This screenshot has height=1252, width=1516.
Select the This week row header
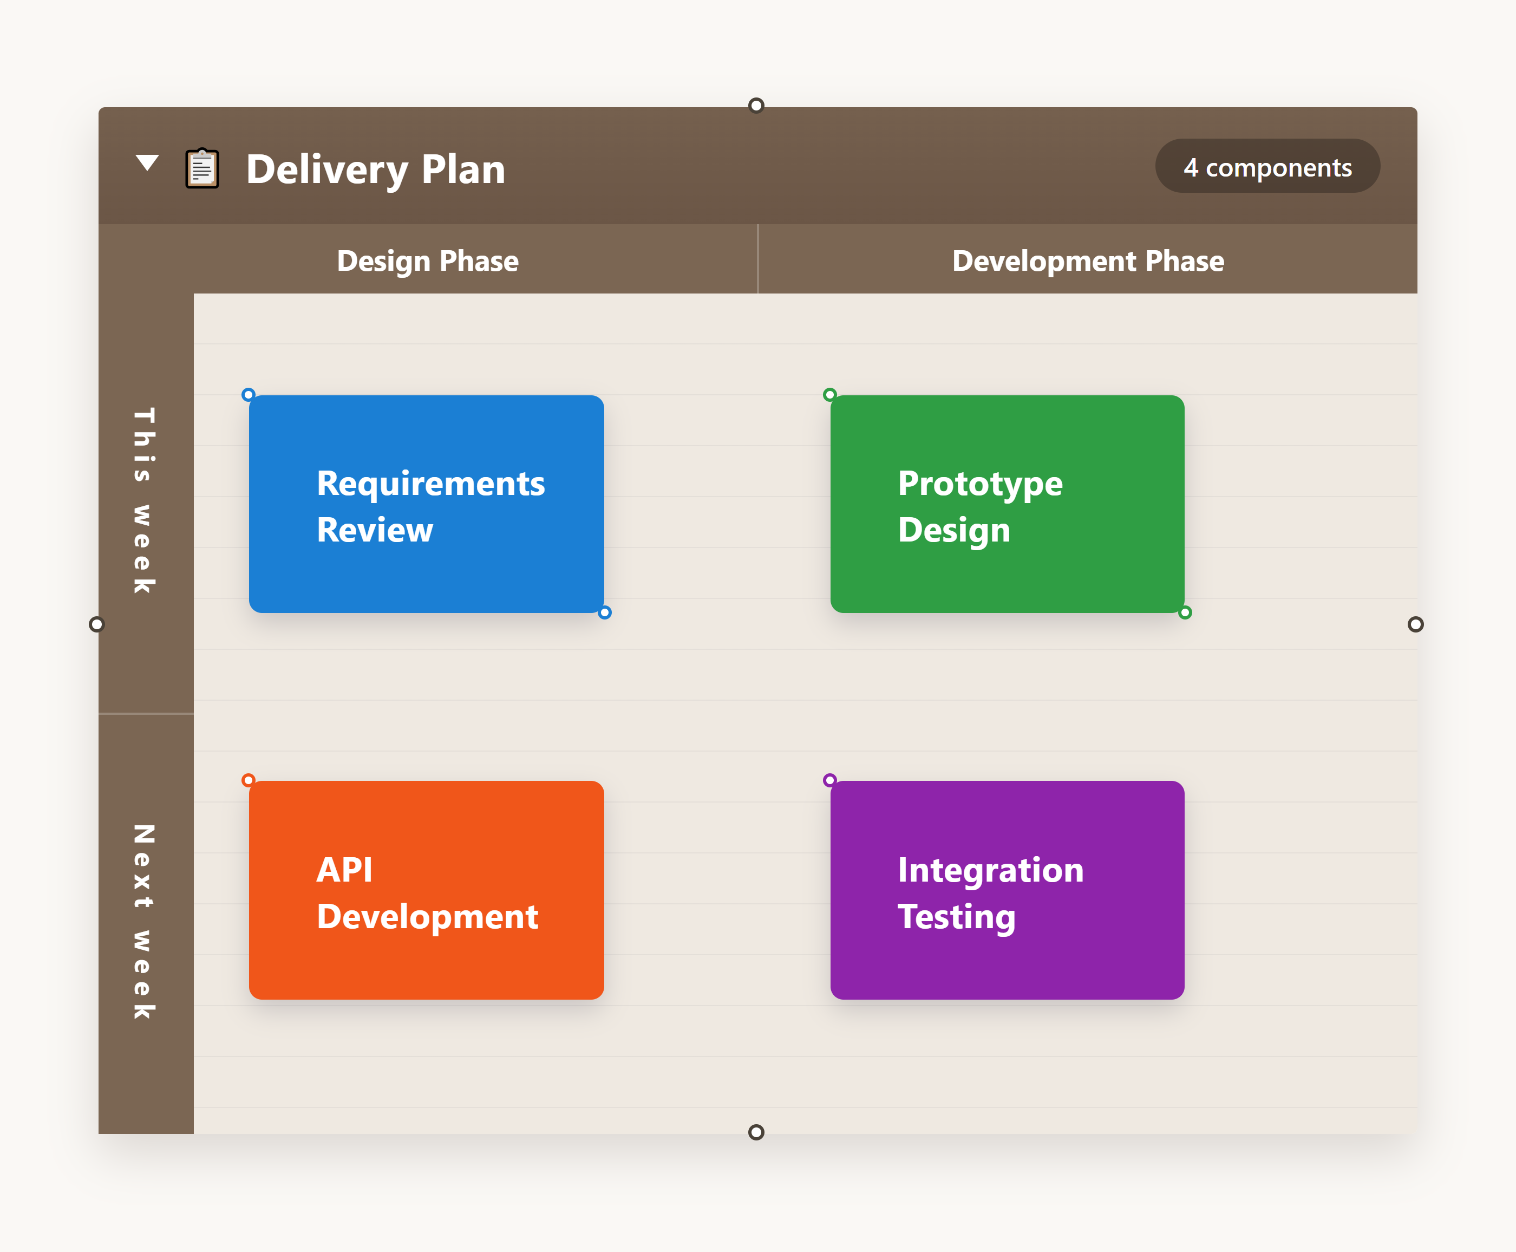[x=146, y=503]
